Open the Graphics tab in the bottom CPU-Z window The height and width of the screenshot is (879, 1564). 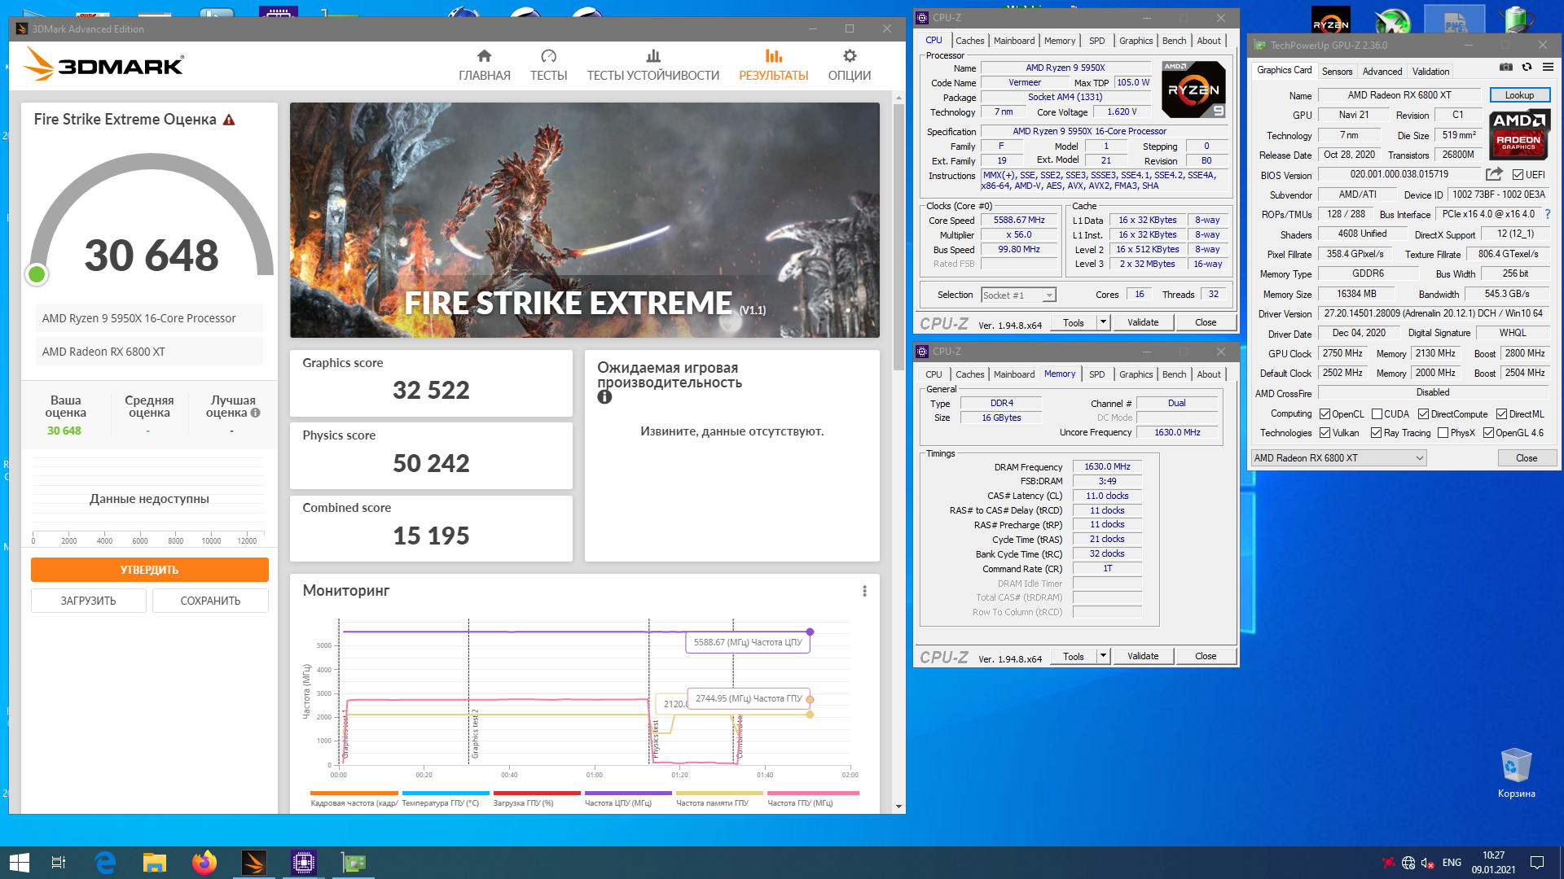click(x=1136, y=374)
